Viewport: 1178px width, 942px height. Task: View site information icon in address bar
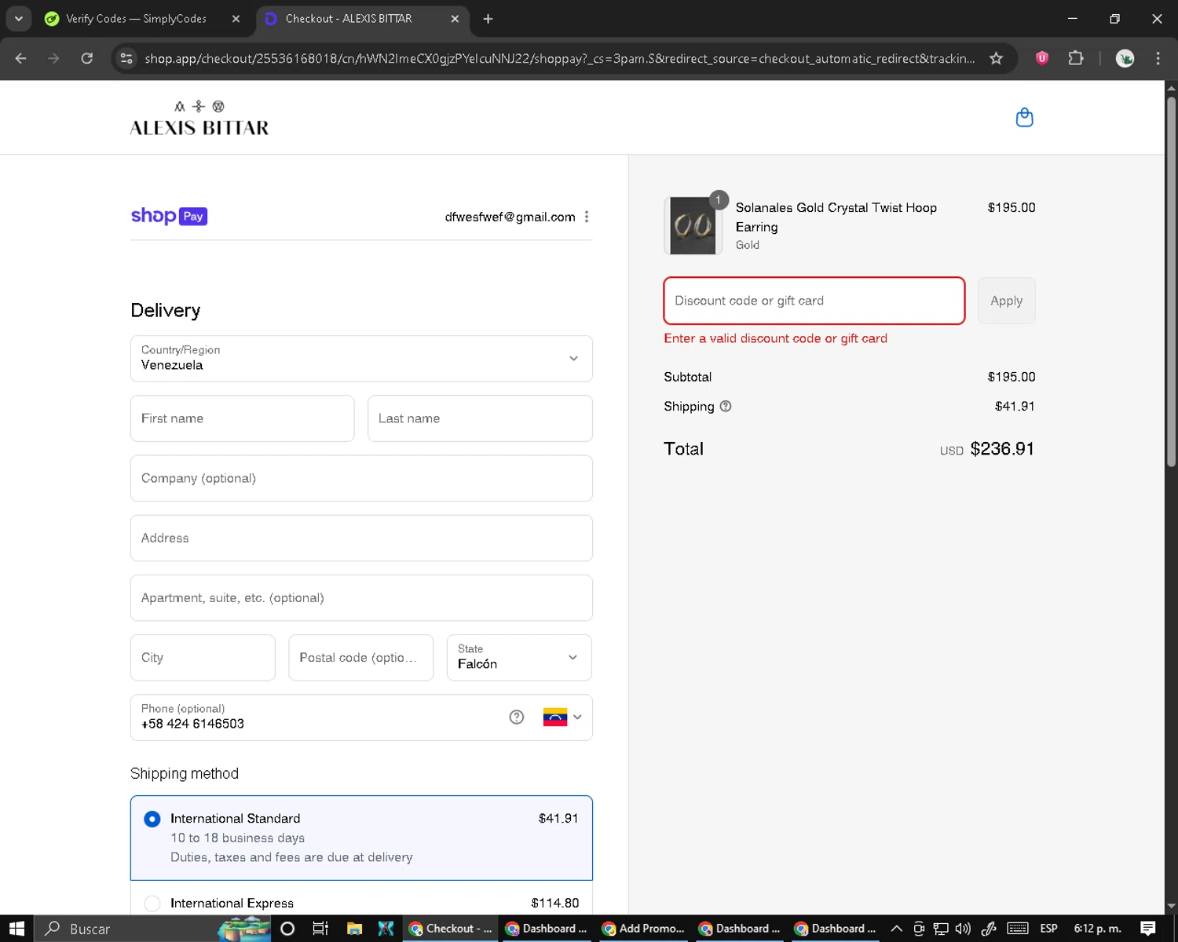coord(126,58)
